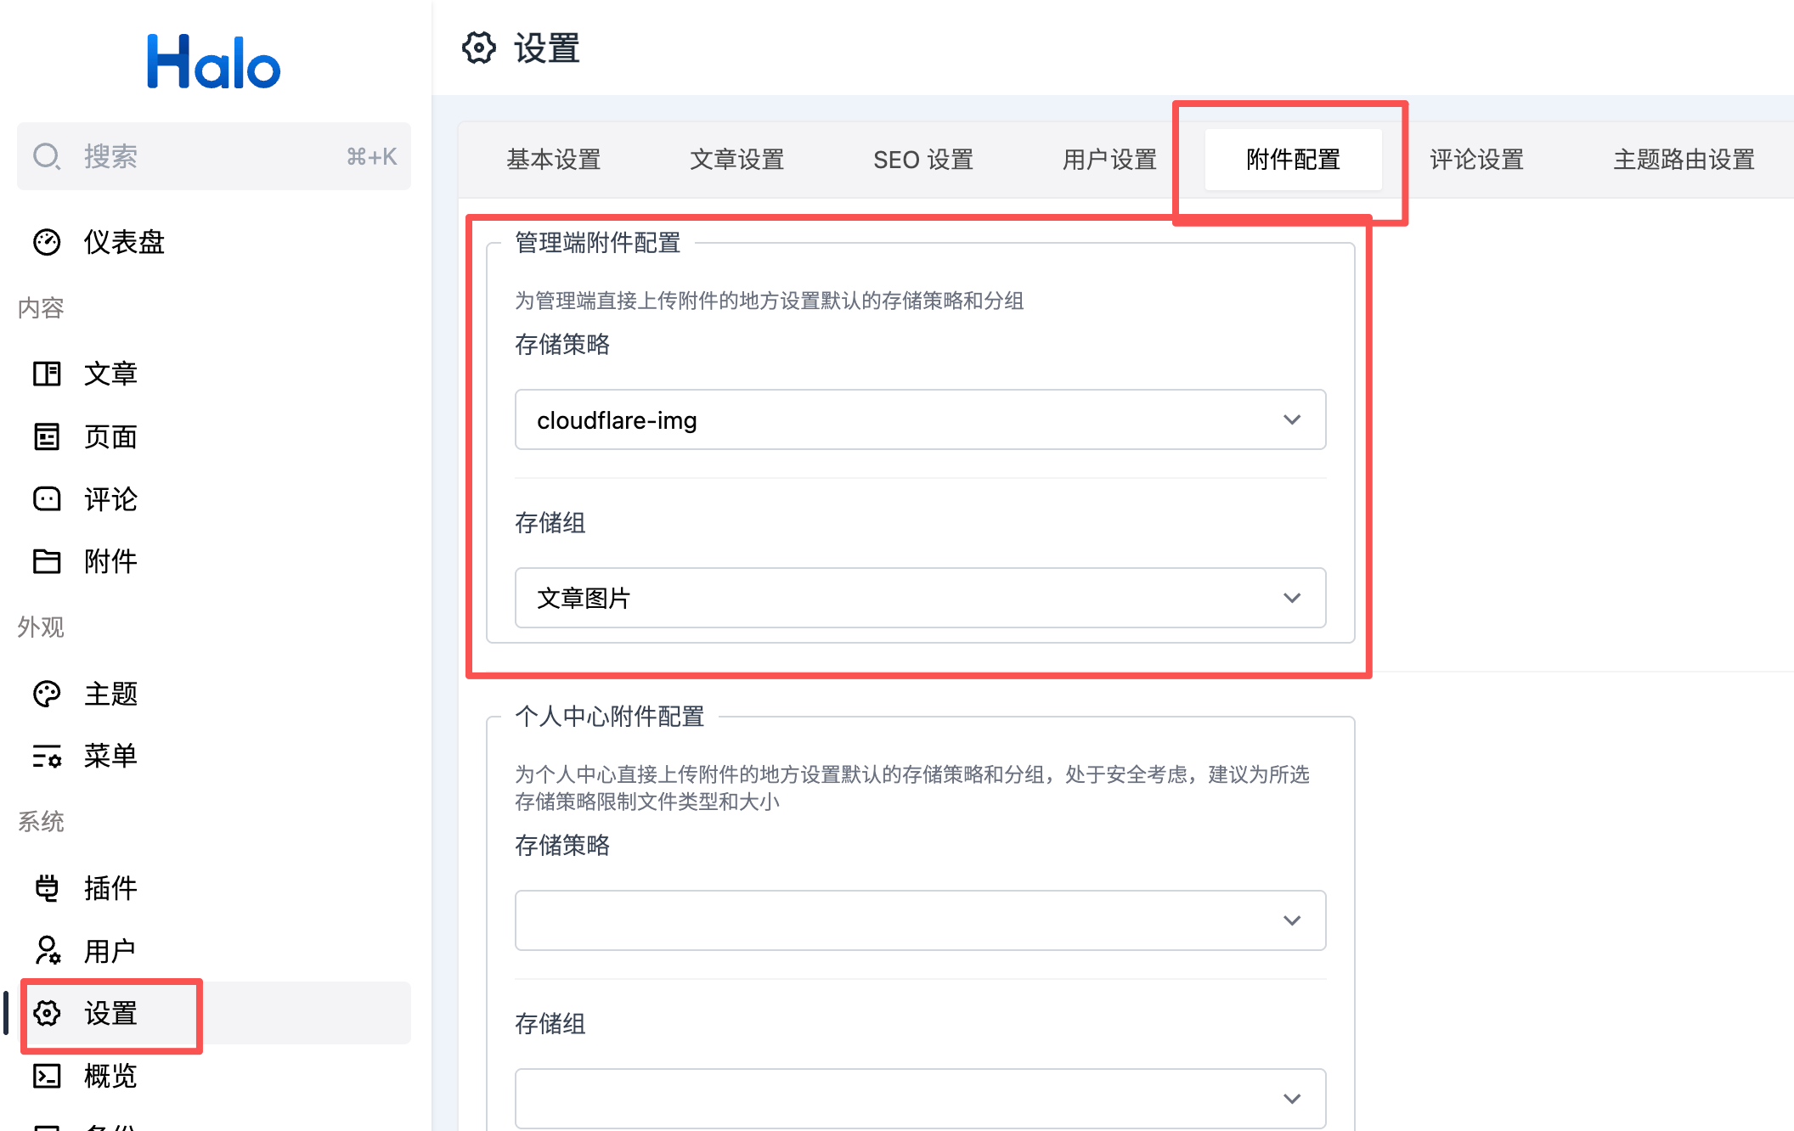Viewport: 1794px width, 1131px height.
Task: Click the Pages document icon
Action: 47,436
